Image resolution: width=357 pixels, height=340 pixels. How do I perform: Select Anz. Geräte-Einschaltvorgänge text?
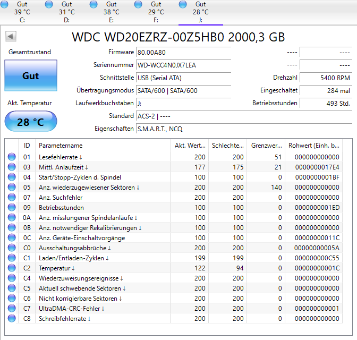tap(82, 238)
